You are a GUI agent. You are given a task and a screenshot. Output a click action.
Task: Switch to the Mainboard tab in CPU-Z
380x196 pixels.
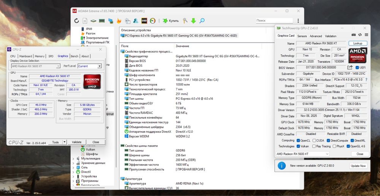(26, 56)
